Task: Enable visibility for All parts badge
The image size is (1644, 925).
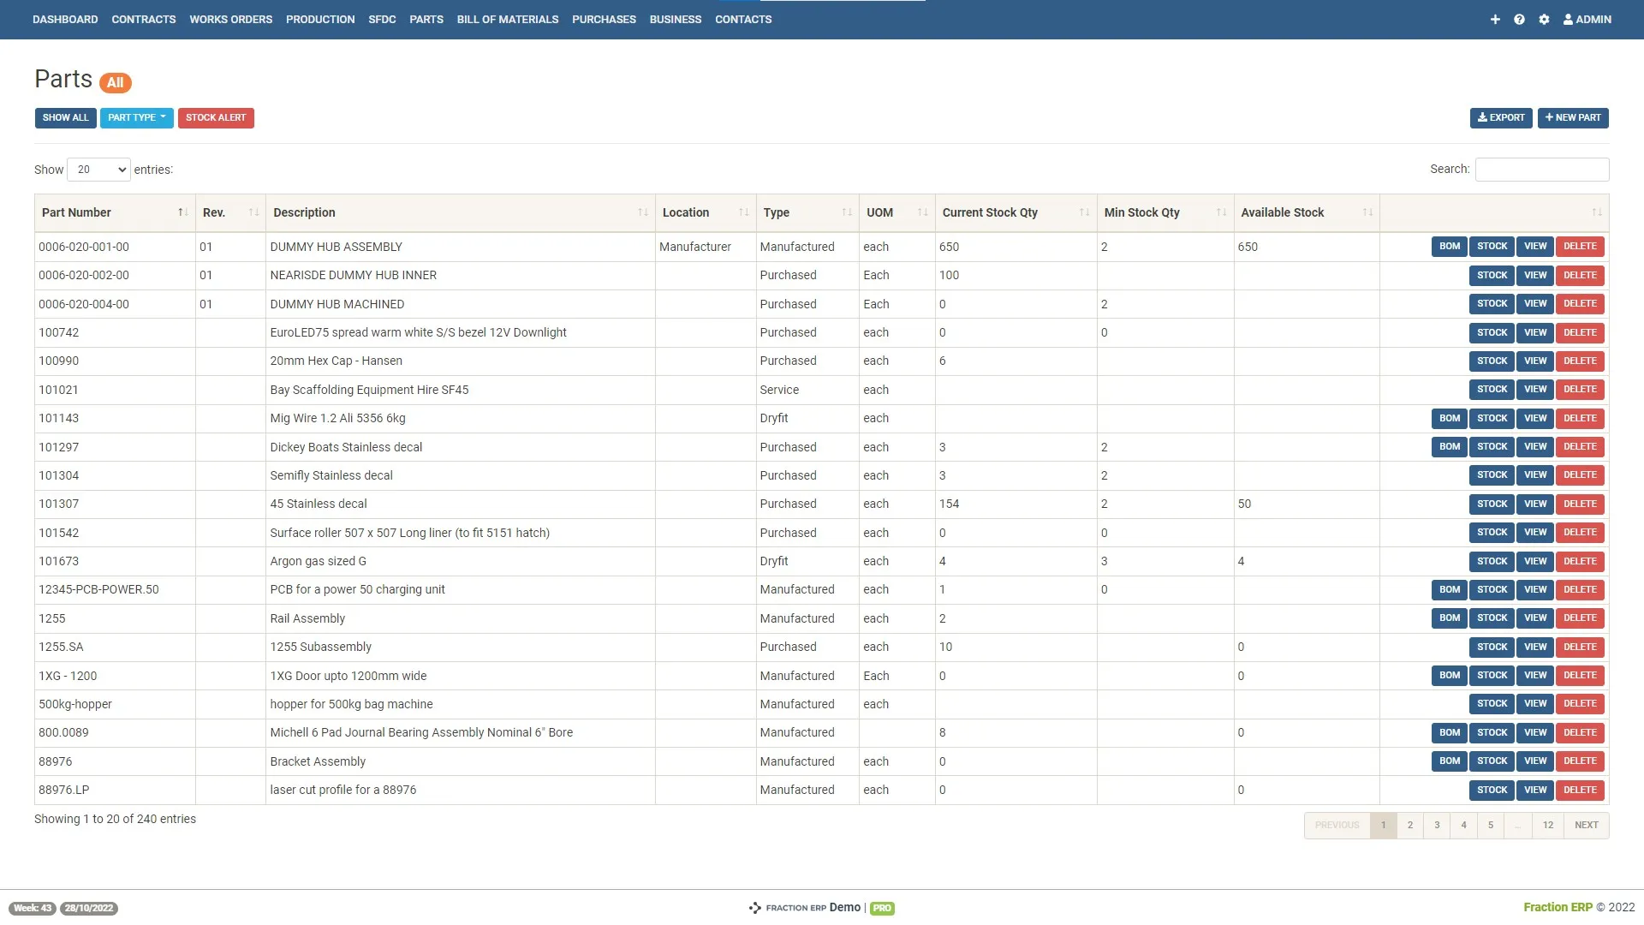Action: [116, 81]
